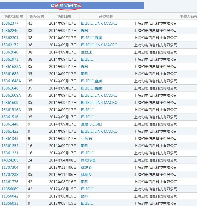Click BILIBILI LINK MACRO trademark in row 15362377
The height and width of the screenshot is (206, 197).
pos(99,23)
